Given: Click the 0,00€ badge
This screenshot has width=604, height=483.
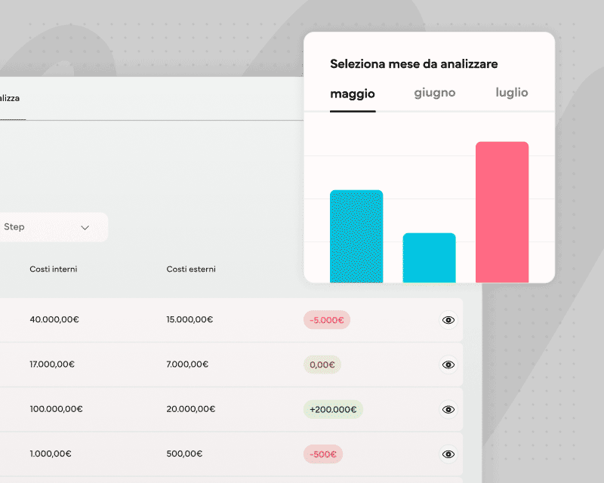Looking at the screenshot, I should [x=322, y=365].
